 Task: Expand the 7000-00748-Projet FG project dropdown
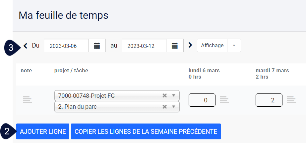click(173, 95)
